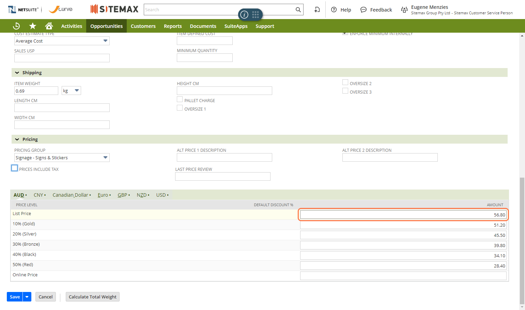Click the search magnifier icon
This screenshot has width=525, height=310.
(298, 10)
